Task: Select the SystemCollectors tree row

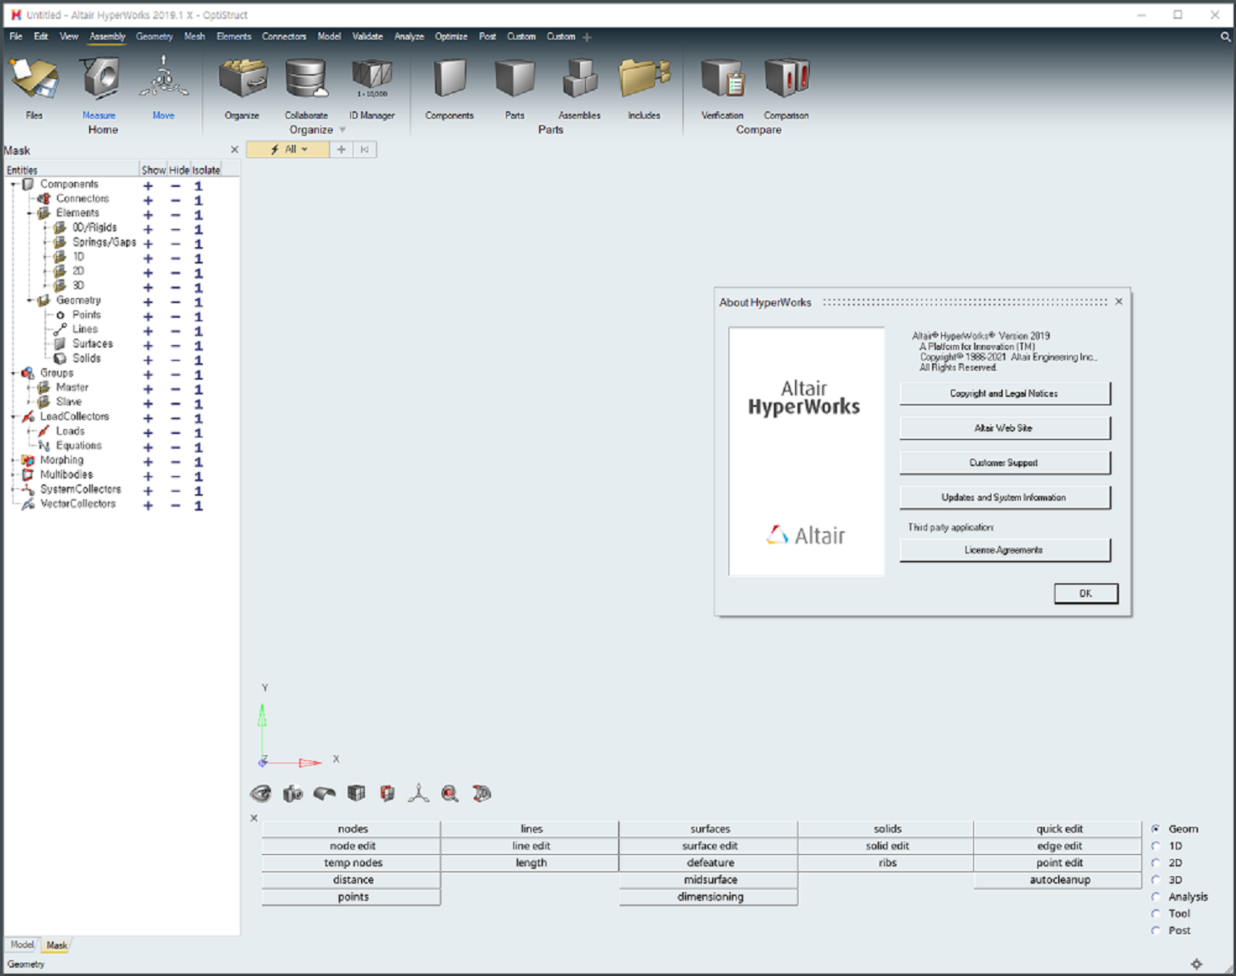Action: point(80,489)
